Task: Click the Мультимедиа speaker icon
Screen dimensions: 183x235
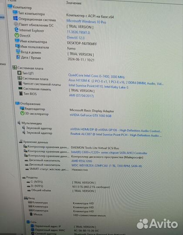Action: point(19,123)
